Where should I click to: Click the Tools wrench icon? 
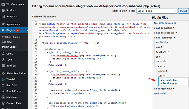3,60
